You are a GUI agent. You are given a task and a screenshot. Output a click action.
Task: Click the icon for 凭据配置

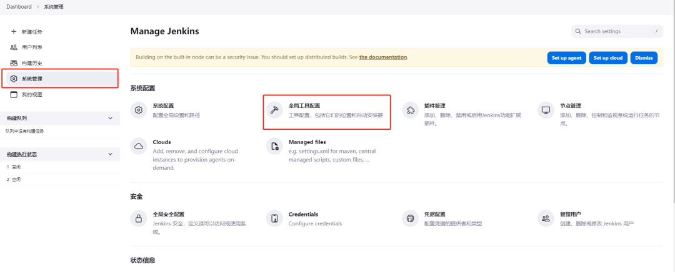pos(410,218)
